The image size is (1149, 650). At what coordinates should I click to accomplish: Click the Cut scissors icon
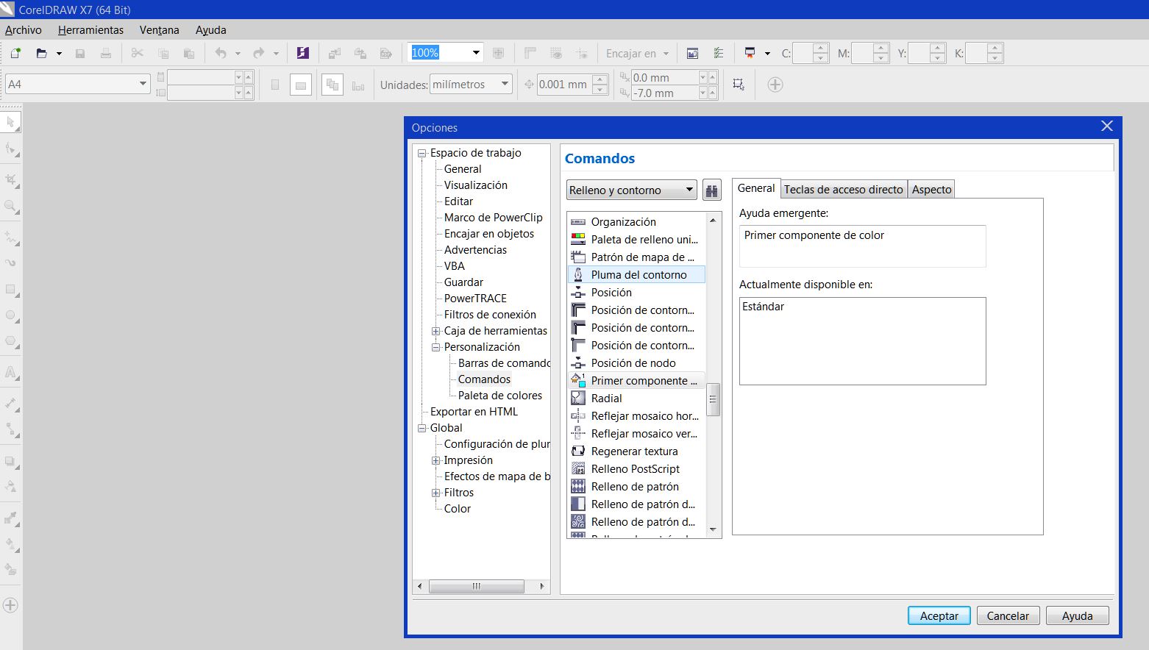[x=137, y=53]
